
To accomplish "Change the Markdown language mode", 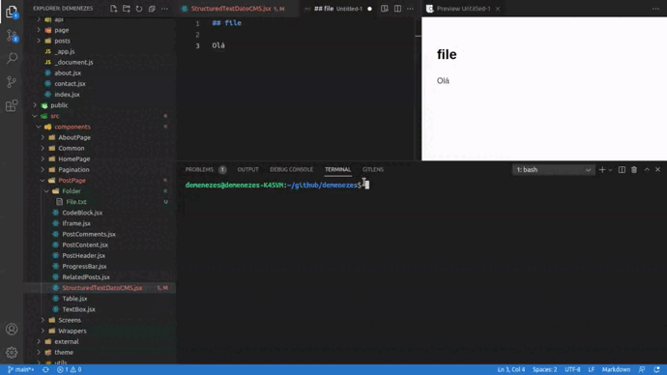I will coord(616,369).
